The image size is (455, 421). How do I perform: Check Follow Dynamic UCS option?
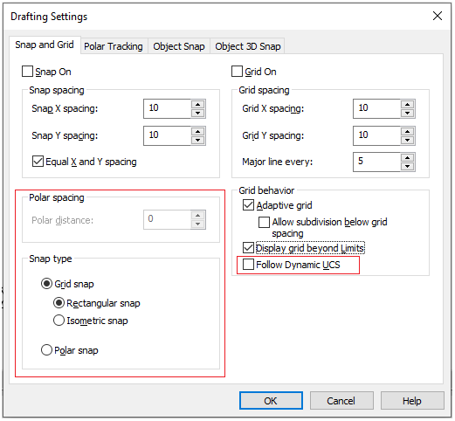(x=248, y=265)
